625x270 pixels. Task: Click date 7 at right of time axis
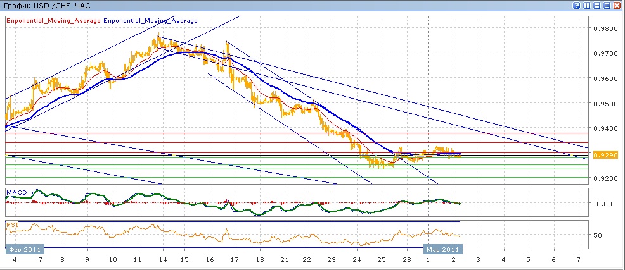579,260
